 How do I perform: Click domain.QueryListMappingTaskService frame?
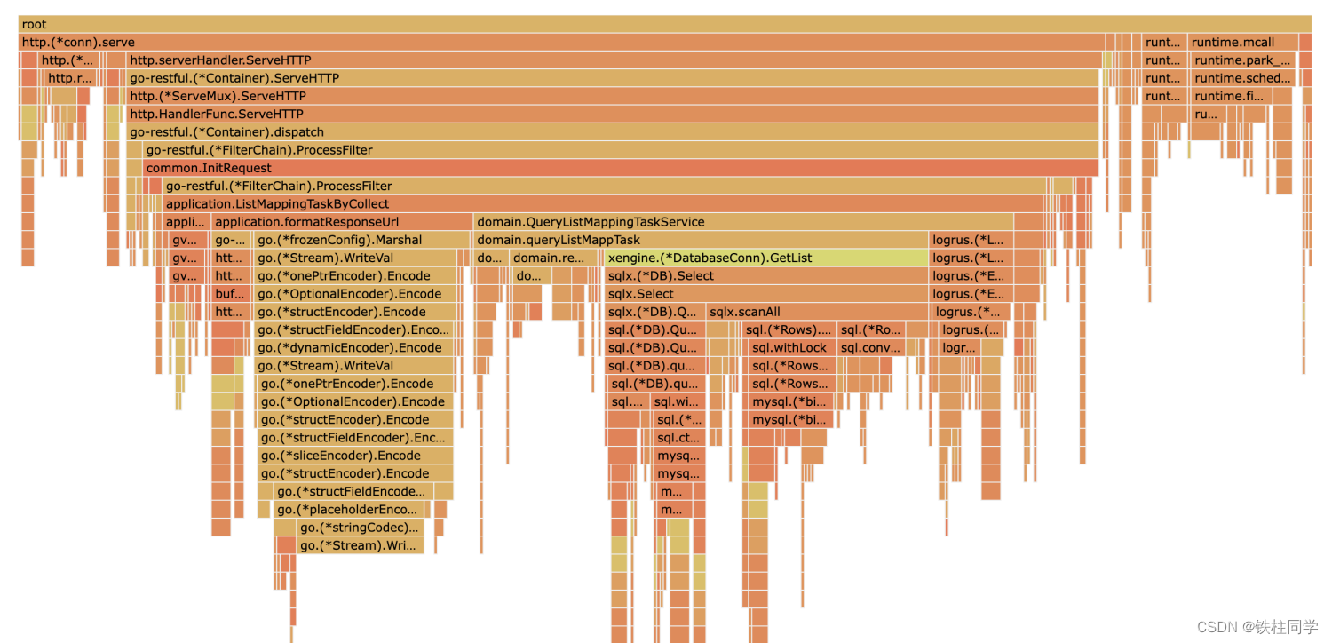point(743,222)
